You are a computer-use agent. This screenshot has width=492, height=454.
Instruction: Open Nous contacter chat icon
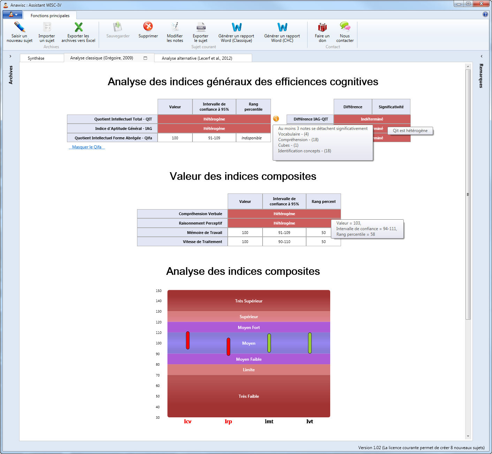345,27
